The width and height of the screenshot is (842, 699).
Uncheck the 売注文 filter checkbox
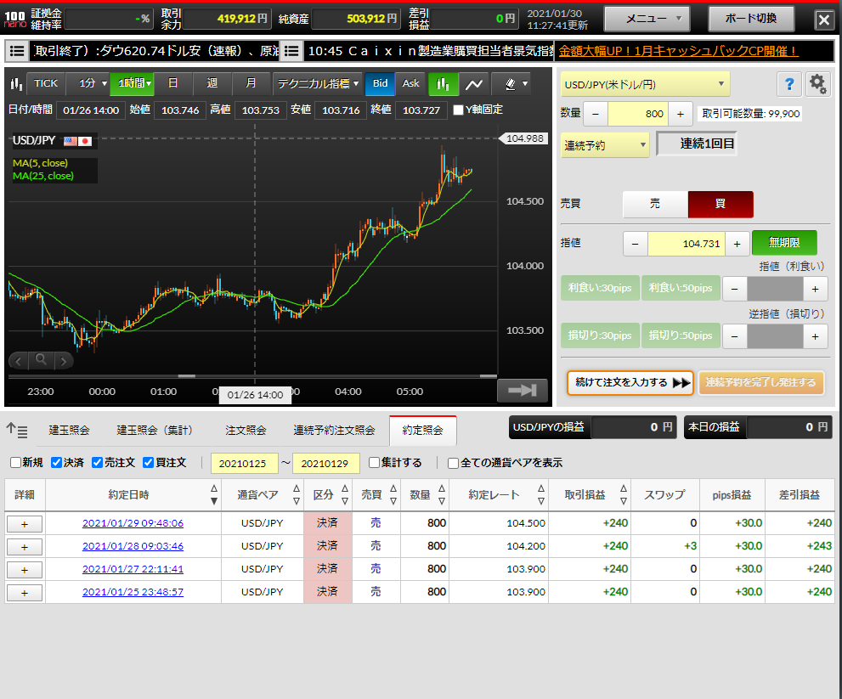click(97, 462)
